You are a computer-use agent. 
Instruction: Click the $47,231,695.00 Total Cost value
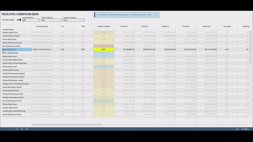[x=211, y=50]
